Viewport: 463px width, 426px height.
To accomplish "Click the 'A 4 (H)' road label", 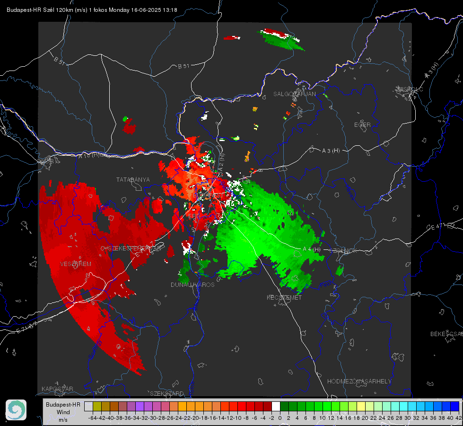I will [312, 249].
